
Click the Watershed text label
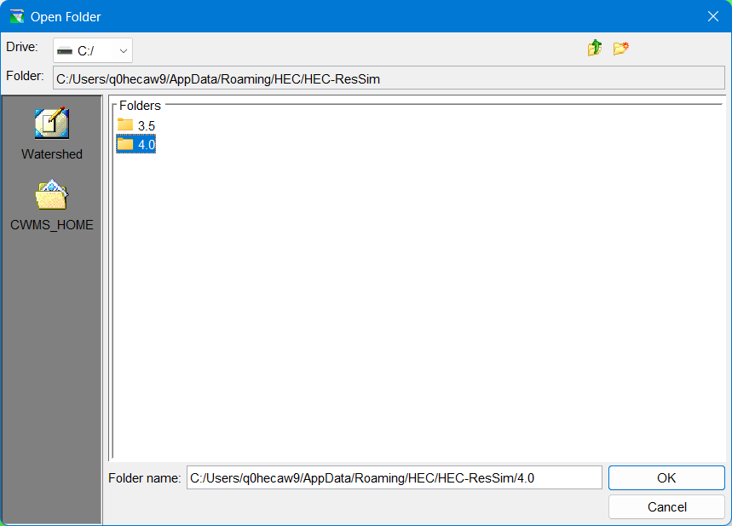click(x=52, y=154)
